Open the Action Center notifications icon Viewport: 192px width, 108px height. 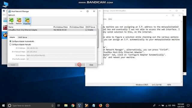188,105
